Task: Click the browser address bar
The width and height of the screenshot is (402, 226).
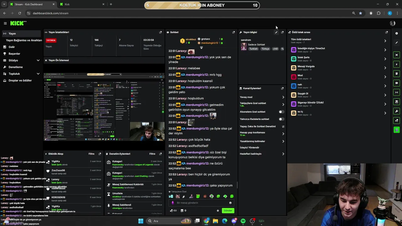Action: click(188, 13)
